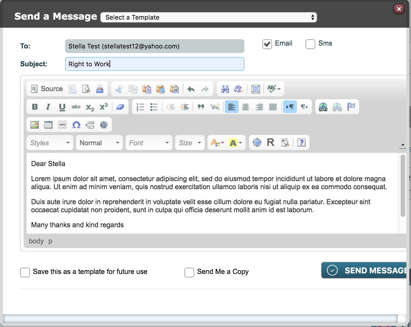Open the Styles dropdown

pyautogui.click(x=50, y=142)
